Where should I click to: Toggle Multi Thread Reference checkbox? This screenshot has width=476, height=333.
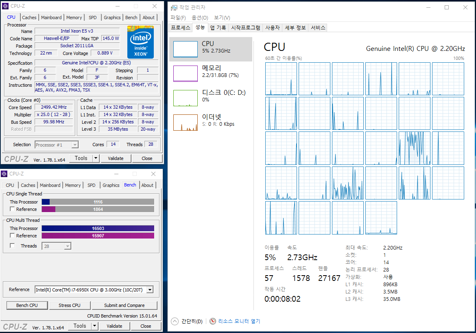click(x=12, y=235)
